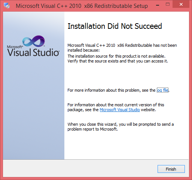Viewport: 192px width, 180px height.
Task: Click the 'prompted to send a problem report' text
Action: (x=121, y=126)
